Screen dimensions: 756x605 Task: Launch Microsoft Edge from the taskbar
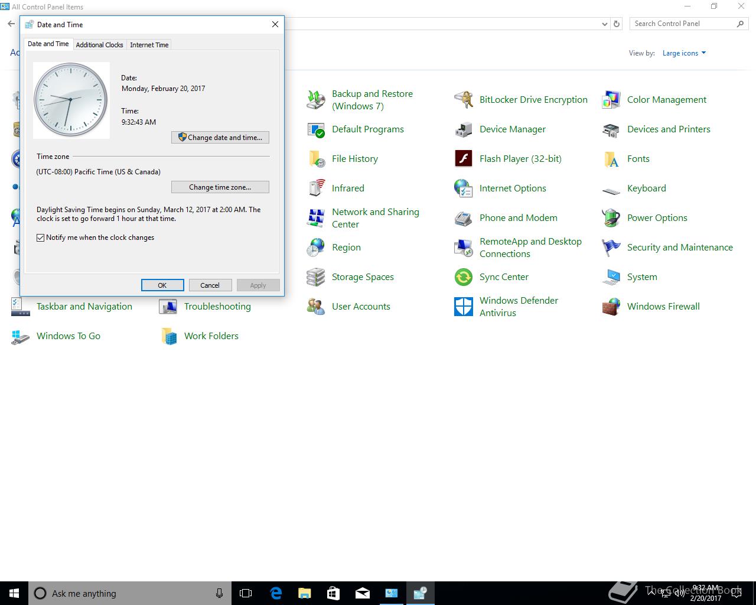(x=275, y=593)
